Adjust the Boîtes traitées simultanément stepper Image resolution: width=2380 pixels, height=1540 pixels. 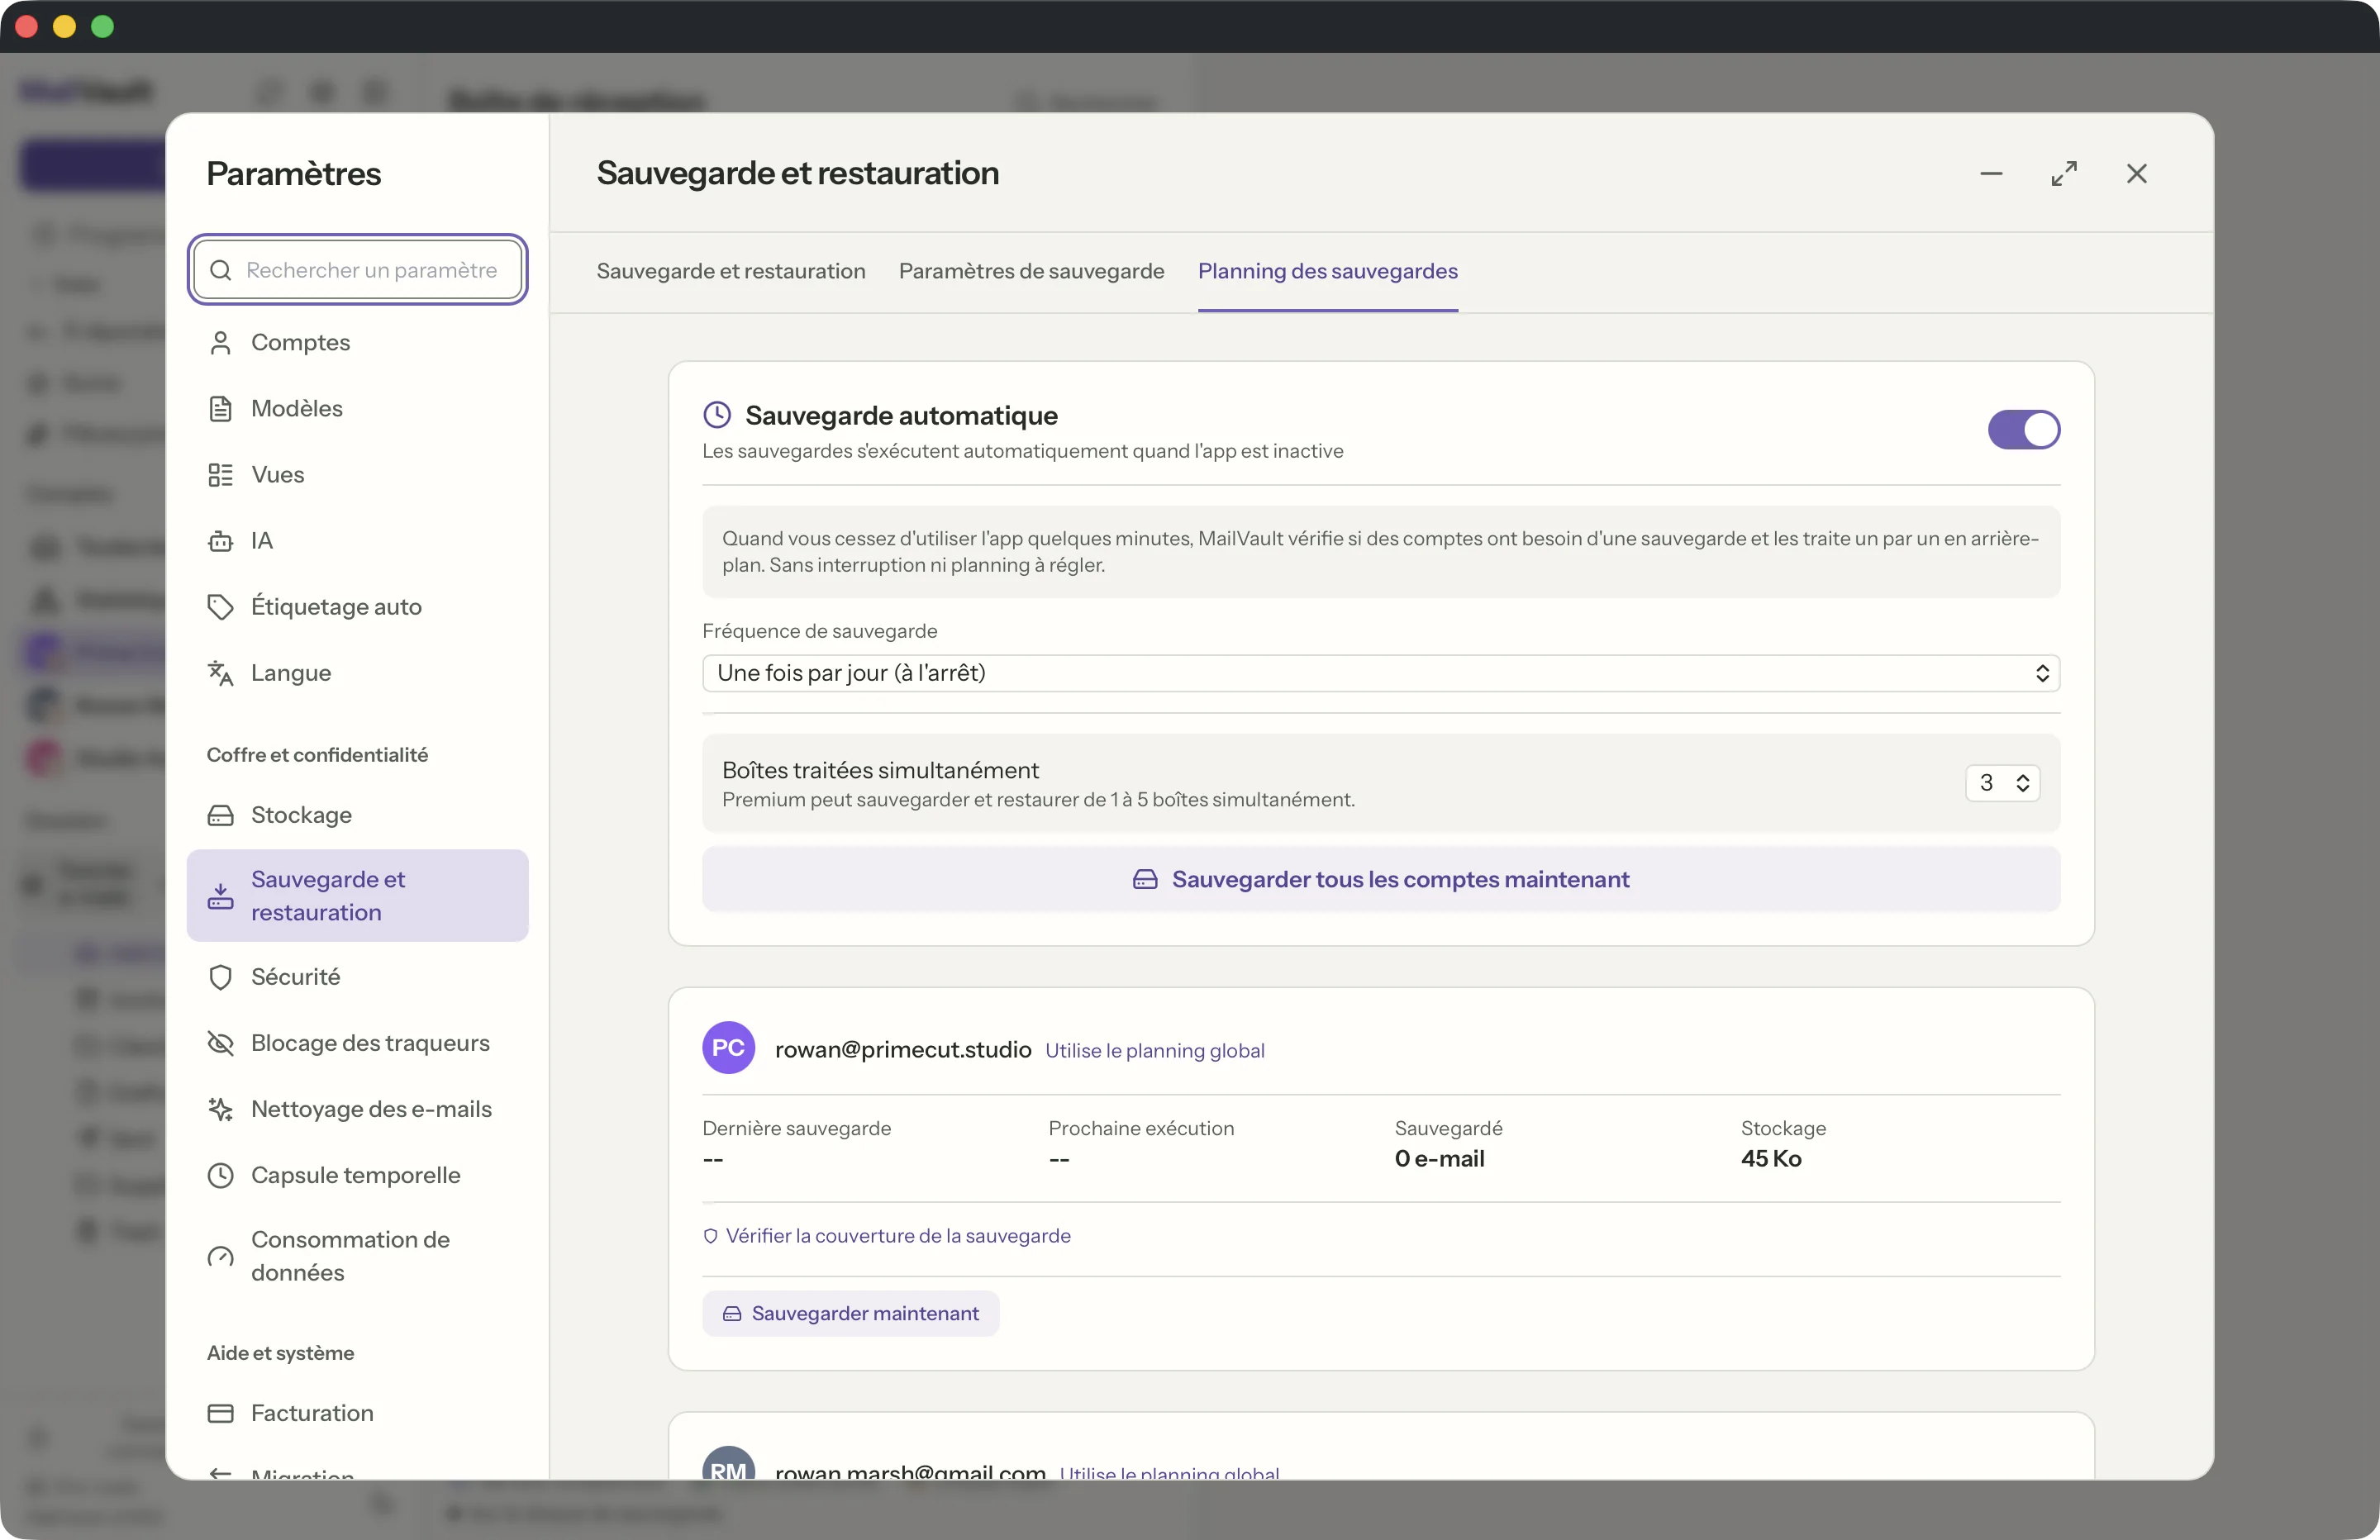[x=2002, y=783]
